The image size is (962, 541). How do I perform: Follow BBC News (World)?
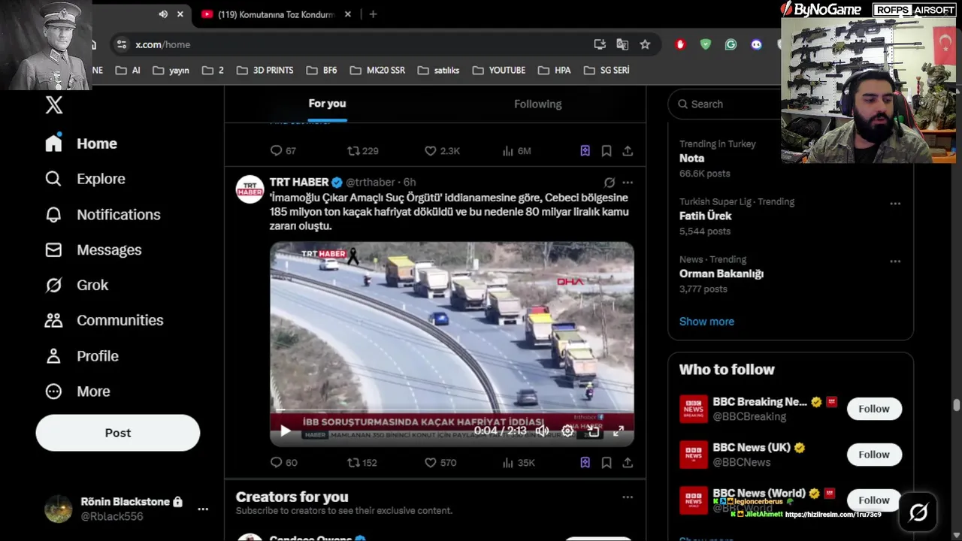pyautogui.click(x=874, y=500)
